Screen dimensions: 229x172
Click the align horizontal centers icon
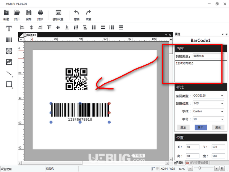[31, 28]
